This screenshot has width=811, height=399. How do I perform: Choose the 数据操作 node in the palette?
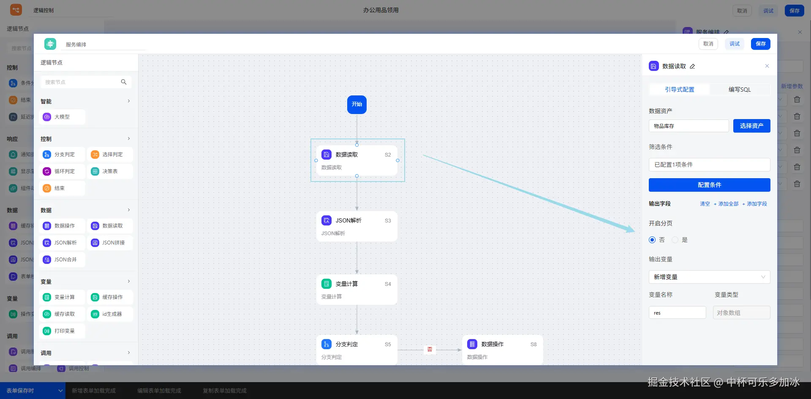[62, 226]
